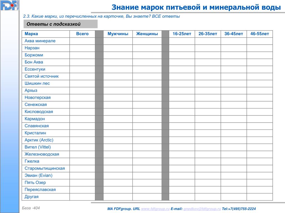
Task: Click the 'Кристалин' row label
Action: [x=35, y=133]
